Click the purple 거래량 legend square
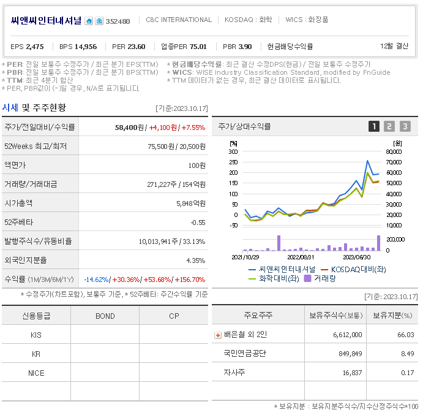 point(307,278)
